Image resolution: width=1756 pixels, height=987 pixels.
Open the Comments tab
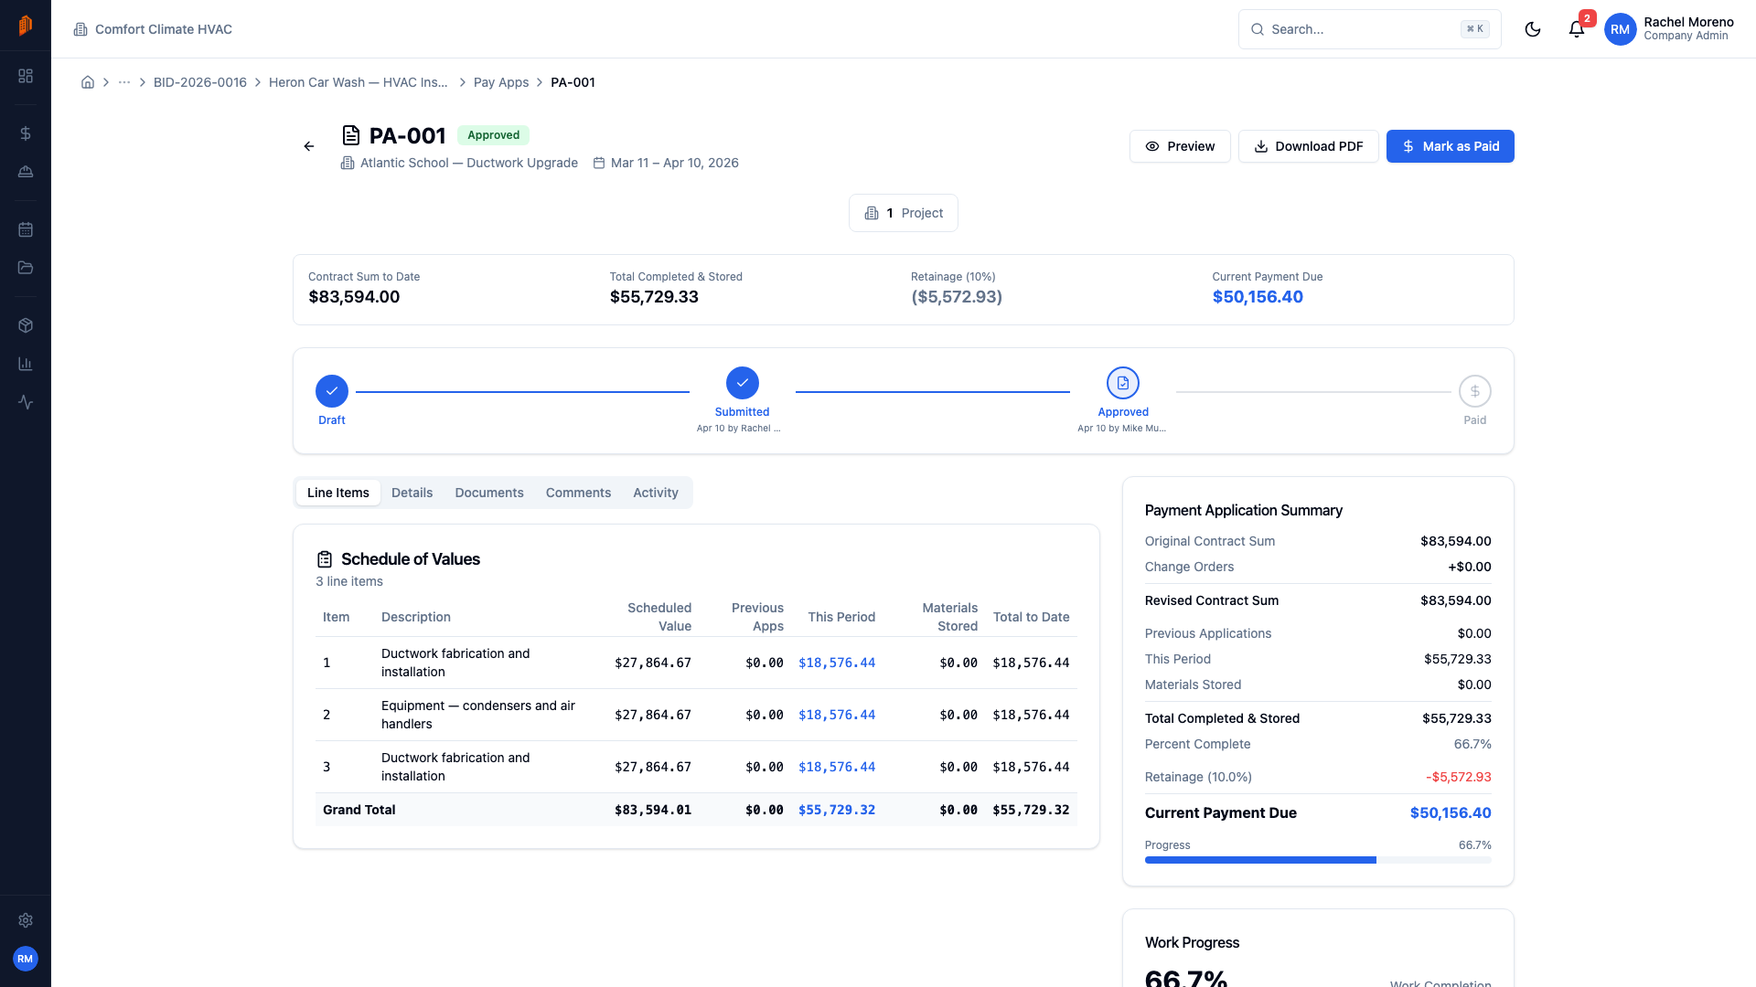tap(578, 493)
